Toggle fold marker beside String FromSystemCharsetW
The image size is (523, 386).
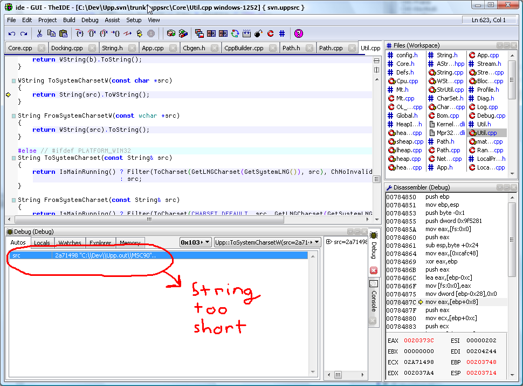pyautogui.click(x=13, y=116)
